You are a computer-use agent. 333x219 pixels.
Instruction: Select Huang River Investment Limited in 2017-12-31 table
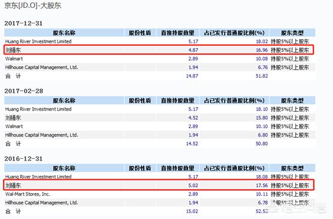point(38,42)
